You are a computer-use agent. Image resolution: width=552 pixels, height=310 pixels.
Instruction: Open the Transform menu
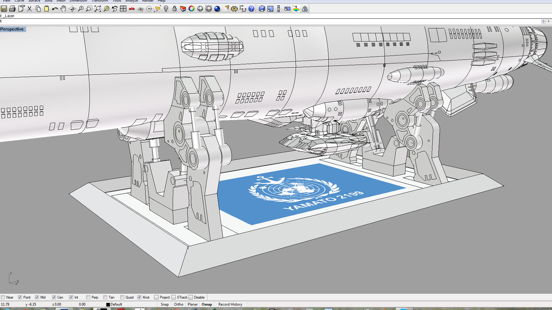pos(100,1)
